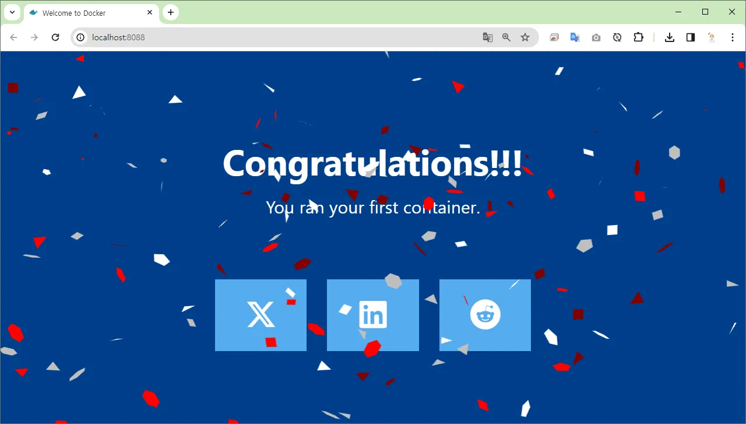746x424 pixels.
Task: Share on X (Twitter) tile
Action: 261,315
